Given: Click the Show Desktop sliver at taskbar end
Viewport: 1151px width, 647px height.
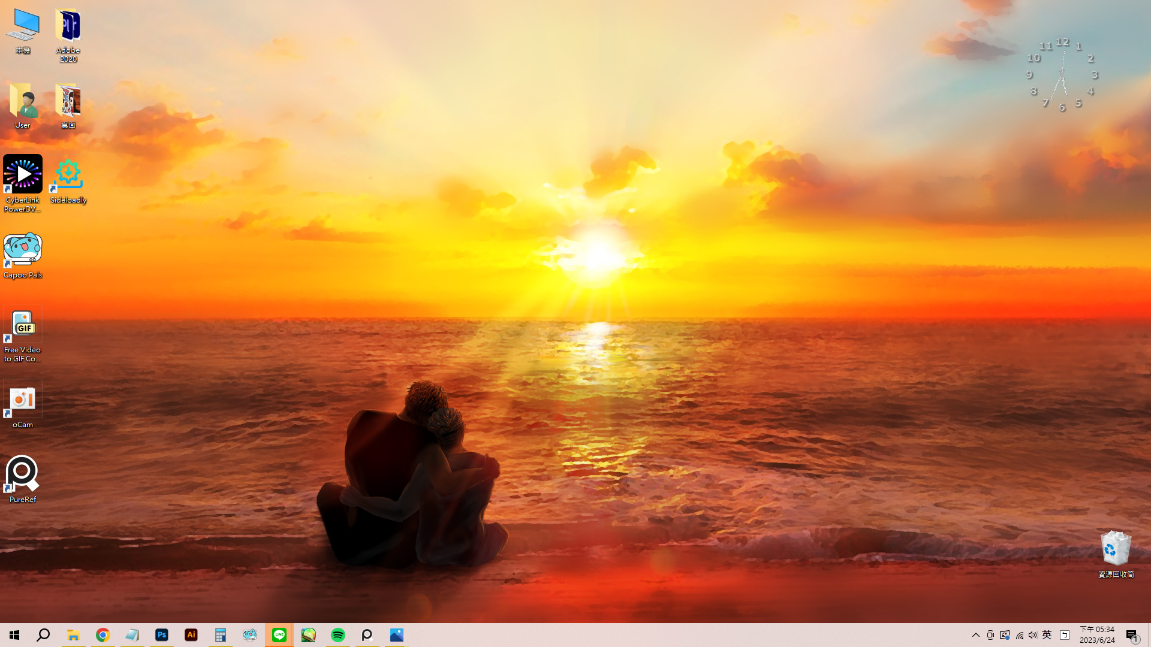Looking at the screenshot, I should (1149, 635).
